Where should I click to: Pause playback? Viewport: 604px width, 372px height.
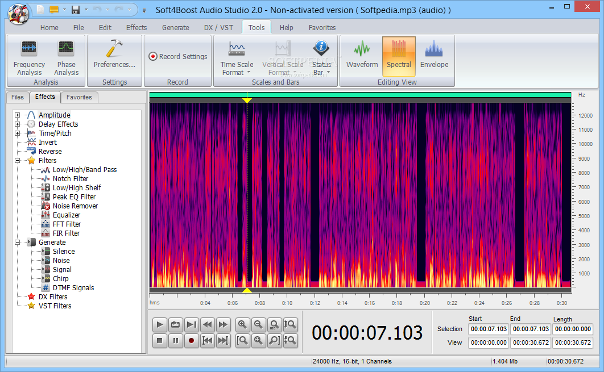(x=175, y=340)
